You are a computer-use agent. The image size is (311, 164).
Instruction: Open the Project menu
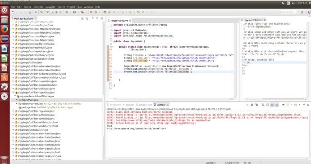point(71,7)
